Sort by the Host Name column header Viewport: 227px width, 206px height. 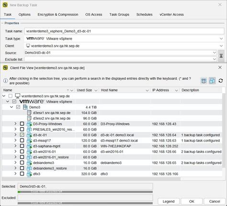[125, 90]
